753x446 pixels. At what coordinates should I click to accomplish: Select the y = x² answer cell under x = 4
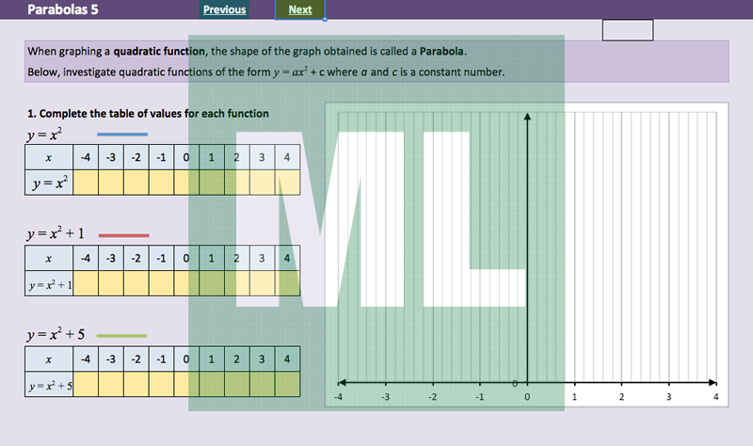287,183
